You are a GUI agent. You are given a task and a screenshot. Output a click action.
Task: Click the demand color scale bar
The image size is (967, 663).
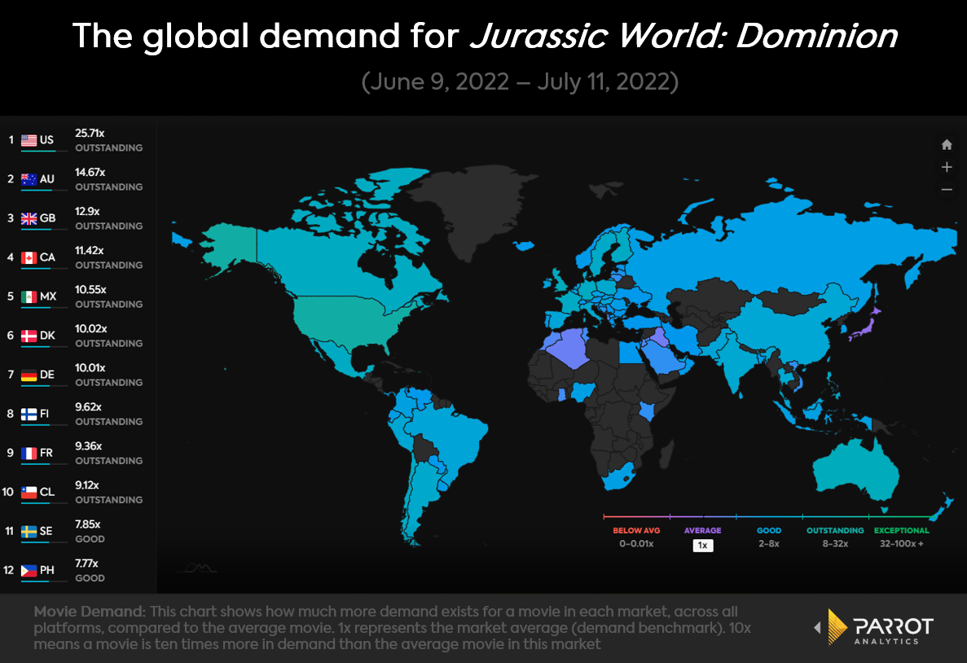[769, 516]
